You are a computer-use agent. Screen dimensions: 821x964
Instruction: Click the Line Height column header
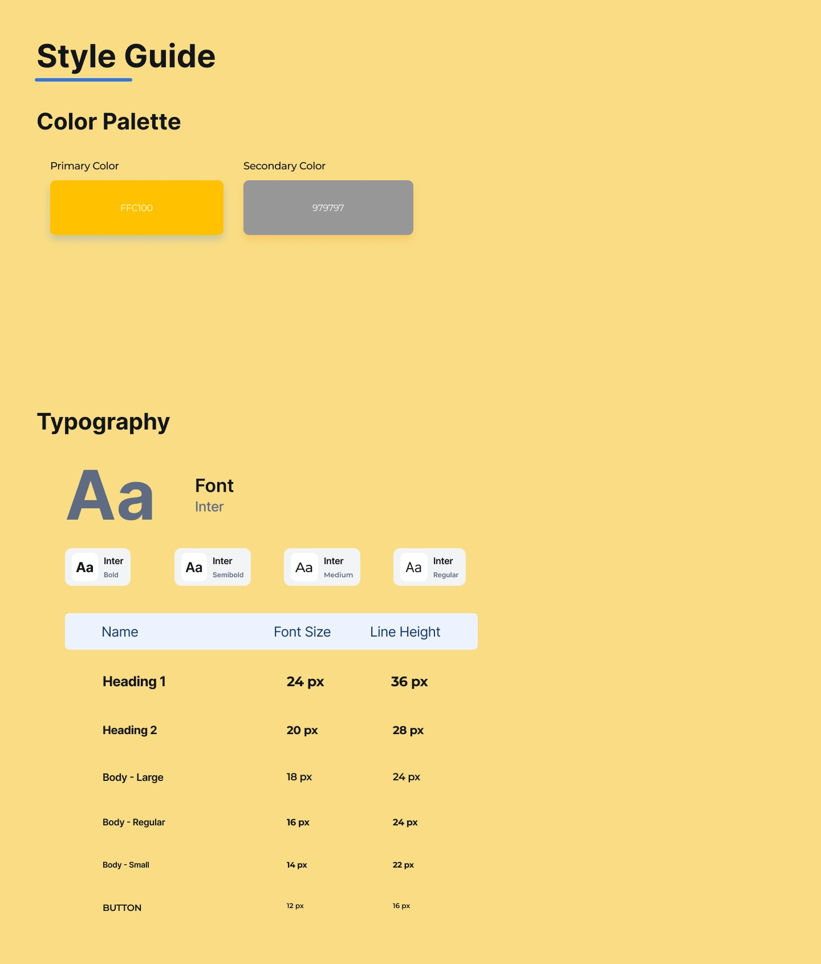pyautogui.click(x=405, y=632)
